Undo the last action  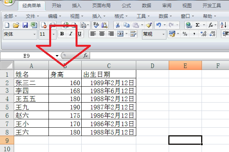pos(159,25)
